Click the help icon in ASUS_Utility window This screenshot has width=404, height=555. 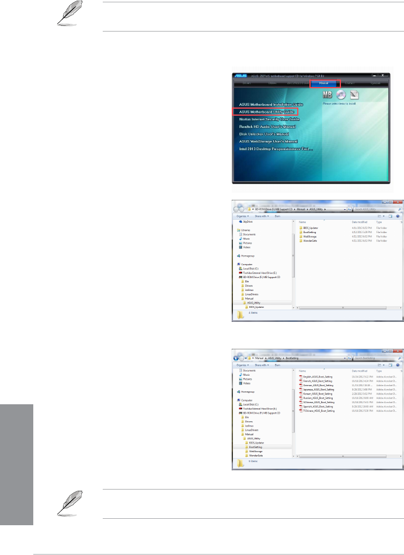click(x=398, y=216)
